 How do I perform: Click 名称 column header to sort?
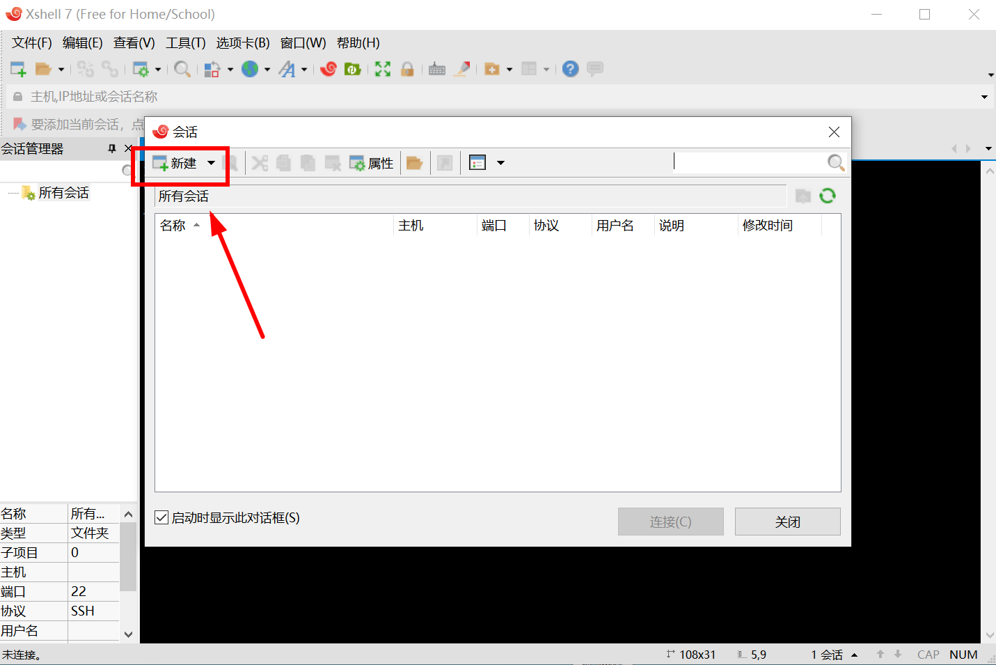(x=173, y=226)
